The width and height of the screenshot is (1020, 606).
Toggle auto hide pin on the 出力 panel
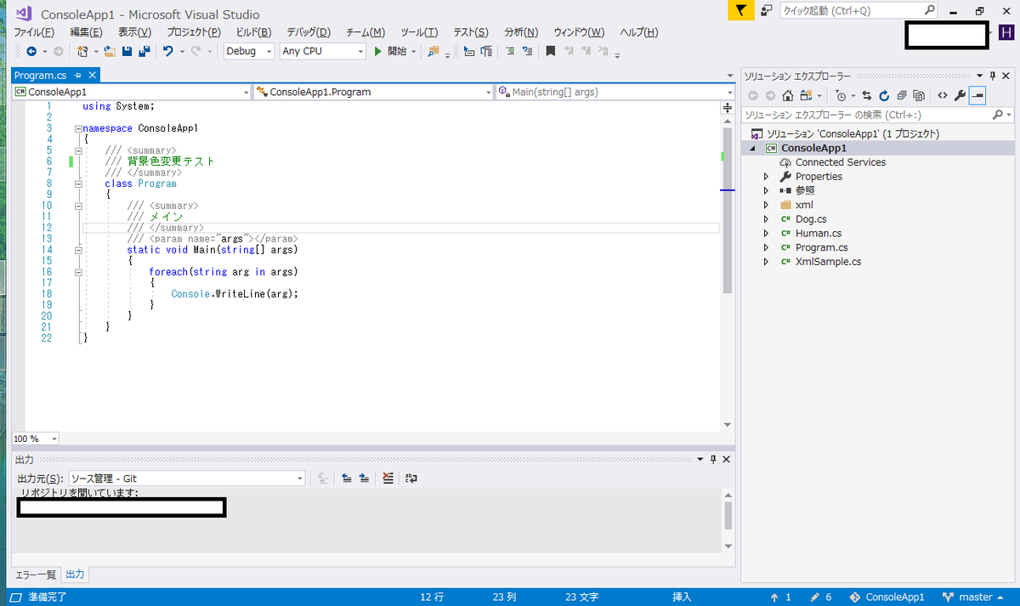point(712,459)
